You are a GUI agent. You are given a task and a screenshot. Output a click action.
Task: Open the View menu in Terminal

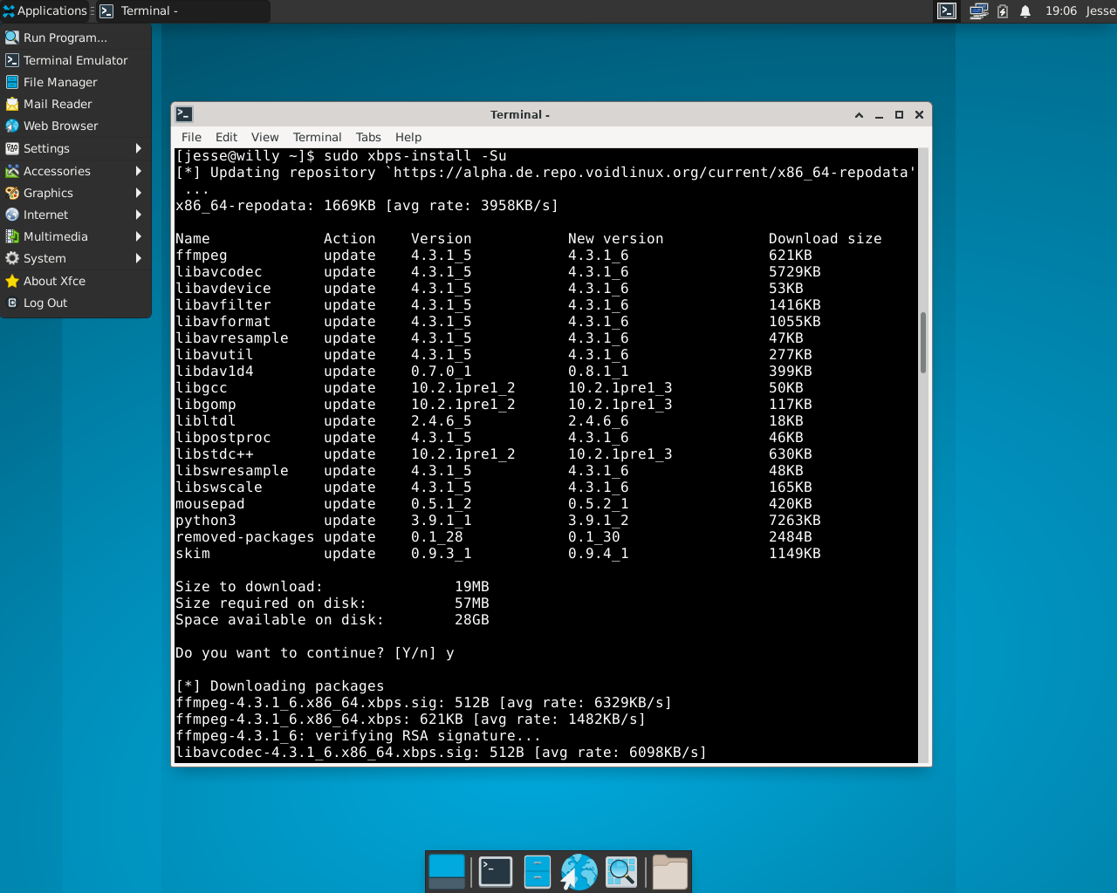click(264, 137)
